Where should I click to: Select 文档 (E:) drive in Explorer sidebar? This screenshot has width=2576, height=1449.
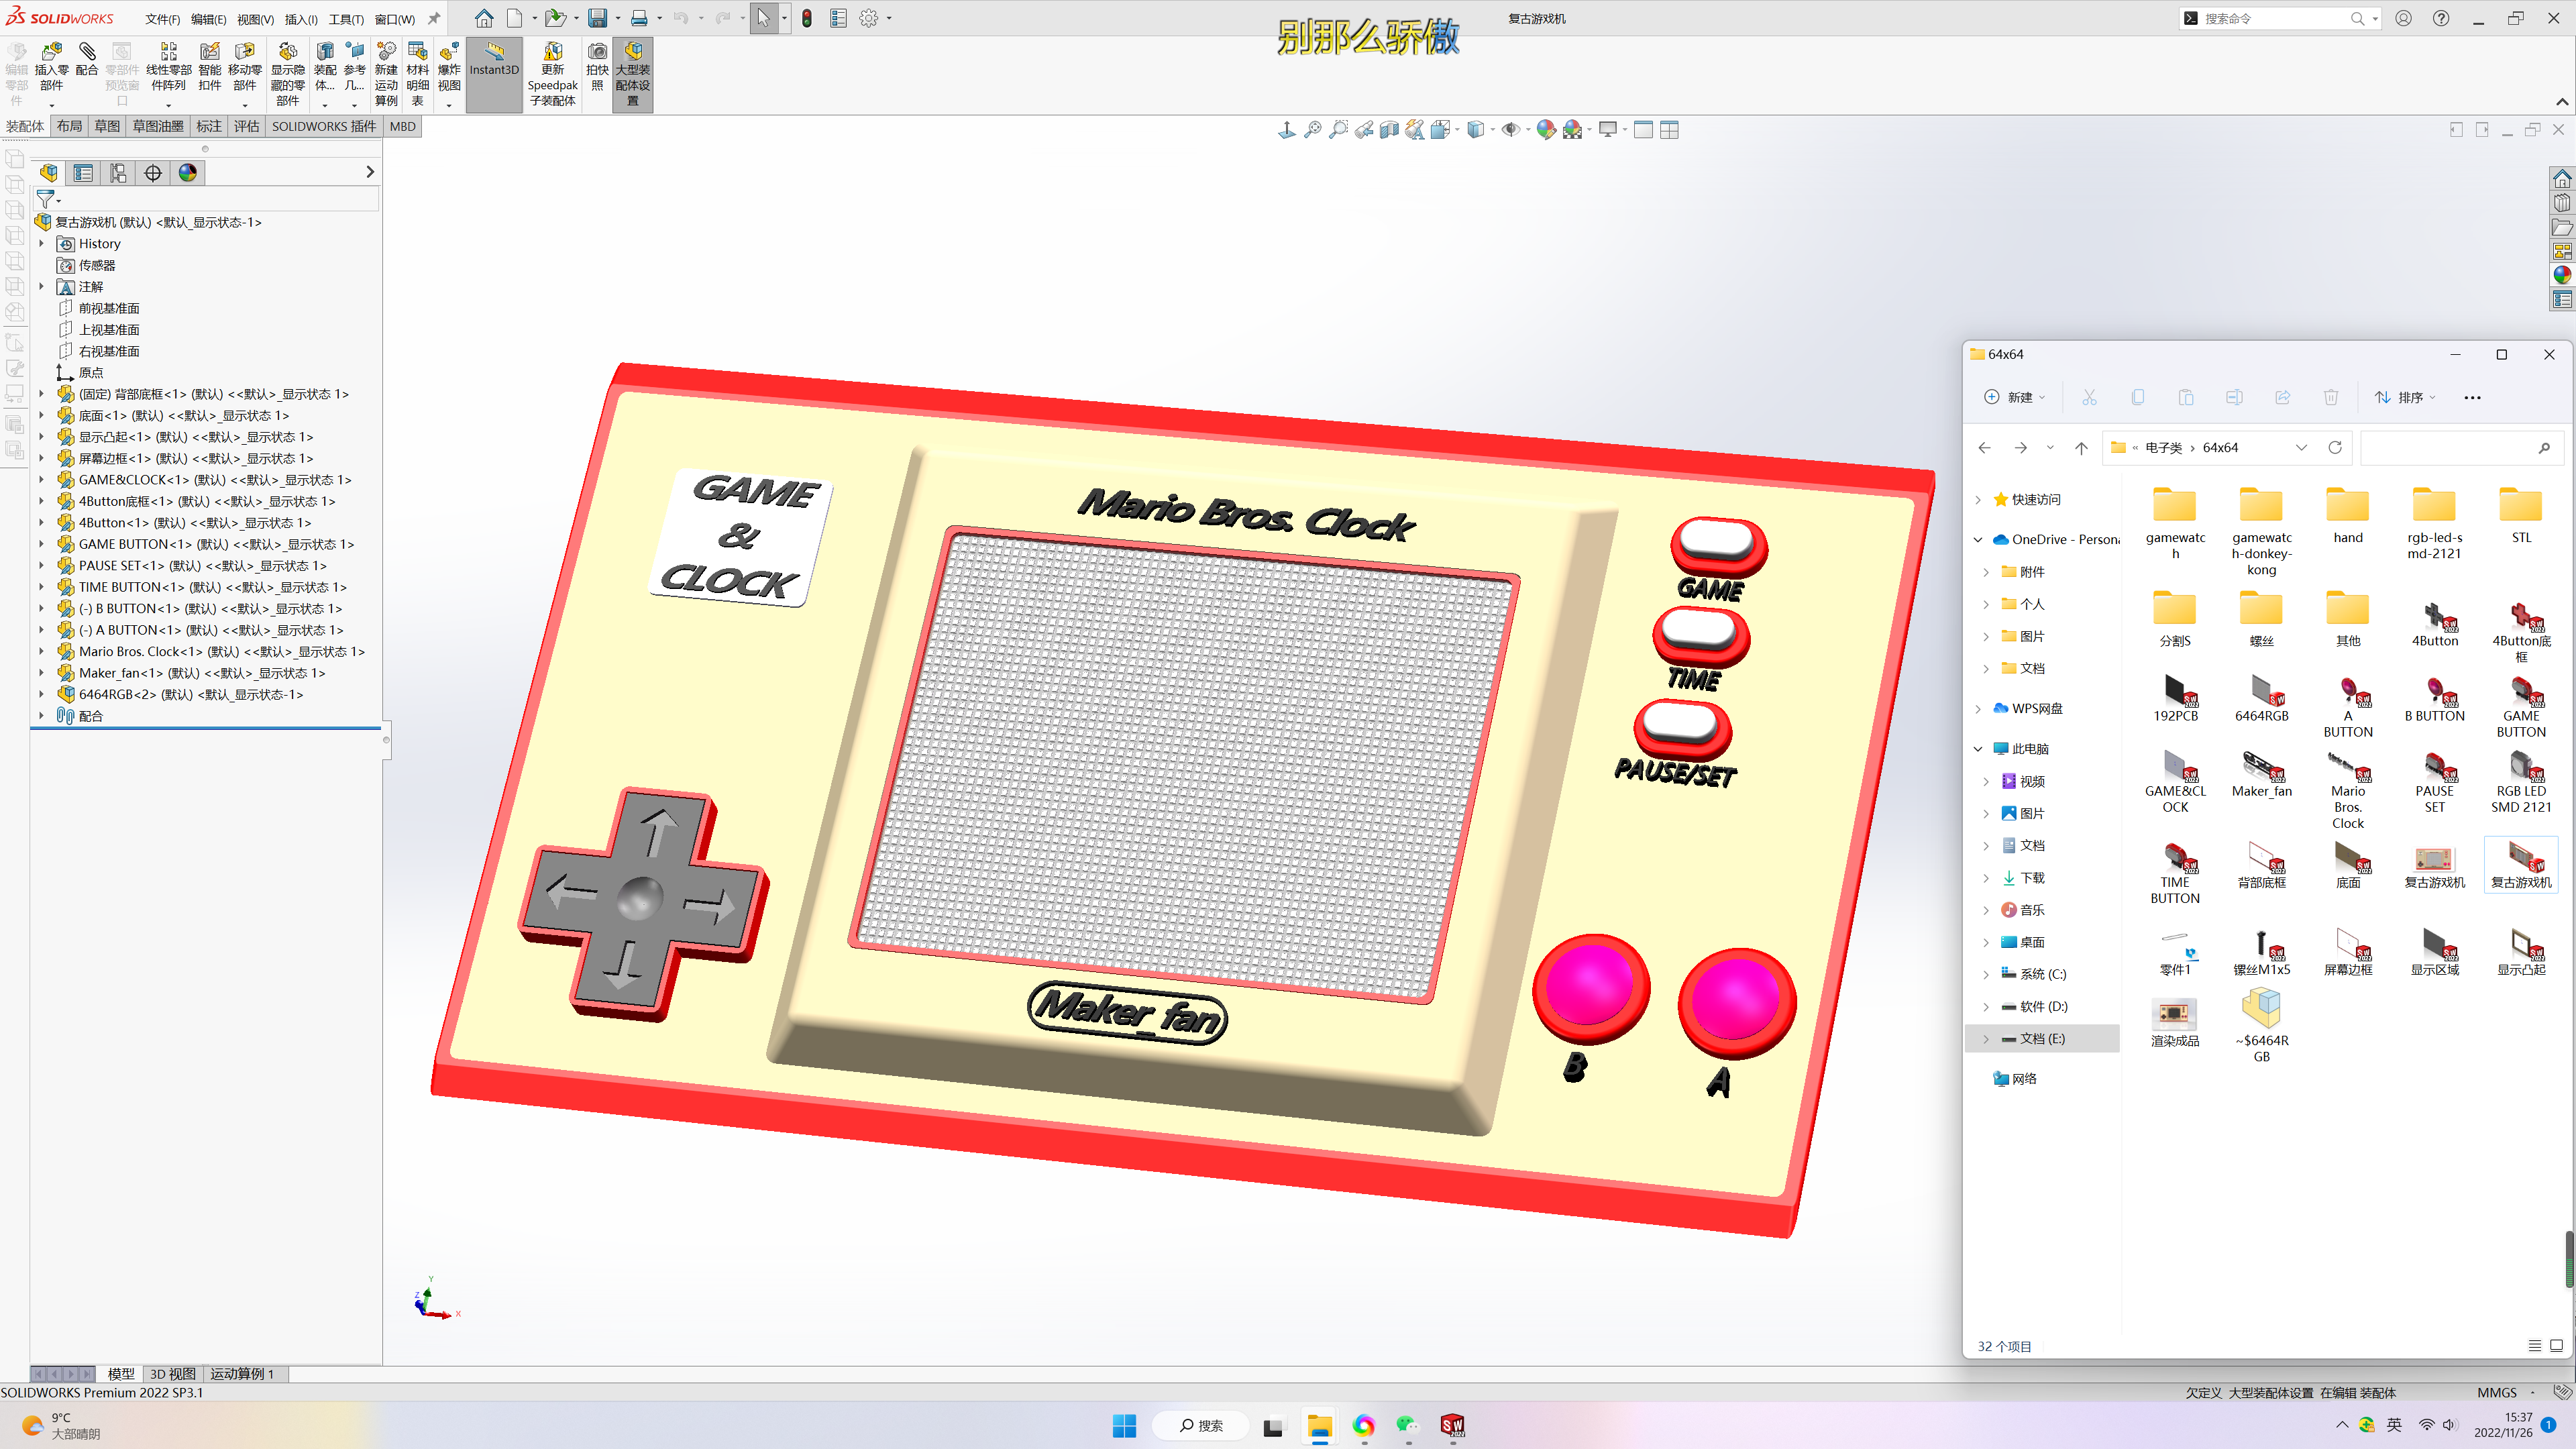tap(2042, 1039)
